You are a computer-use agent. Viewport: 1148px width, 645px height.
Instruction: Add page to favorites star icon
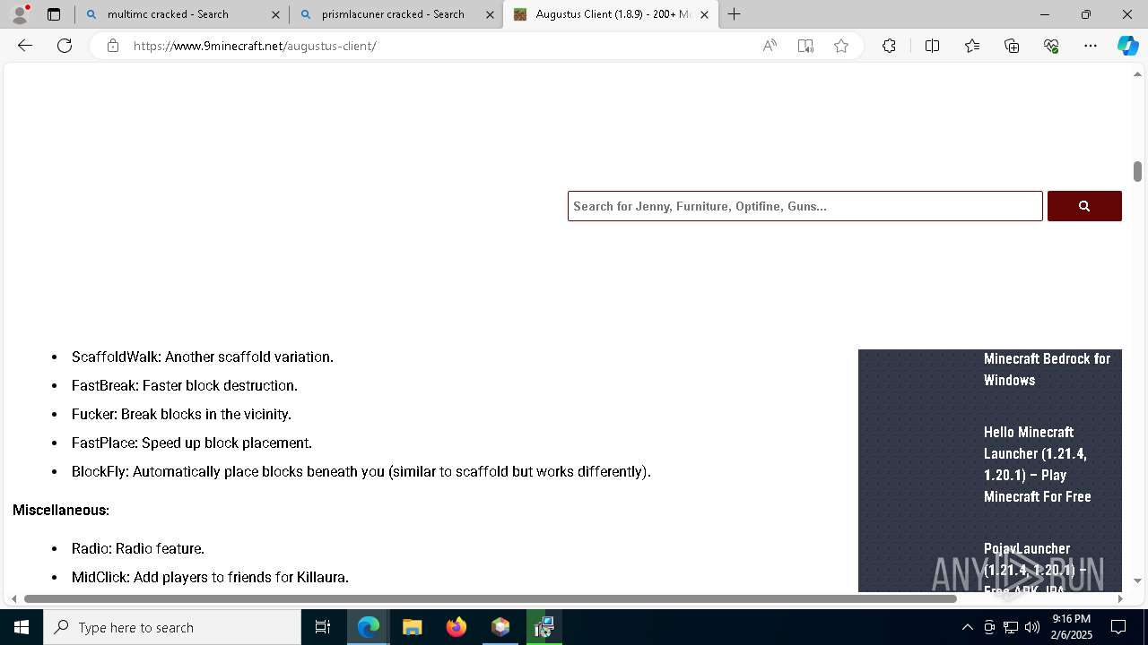841,46
